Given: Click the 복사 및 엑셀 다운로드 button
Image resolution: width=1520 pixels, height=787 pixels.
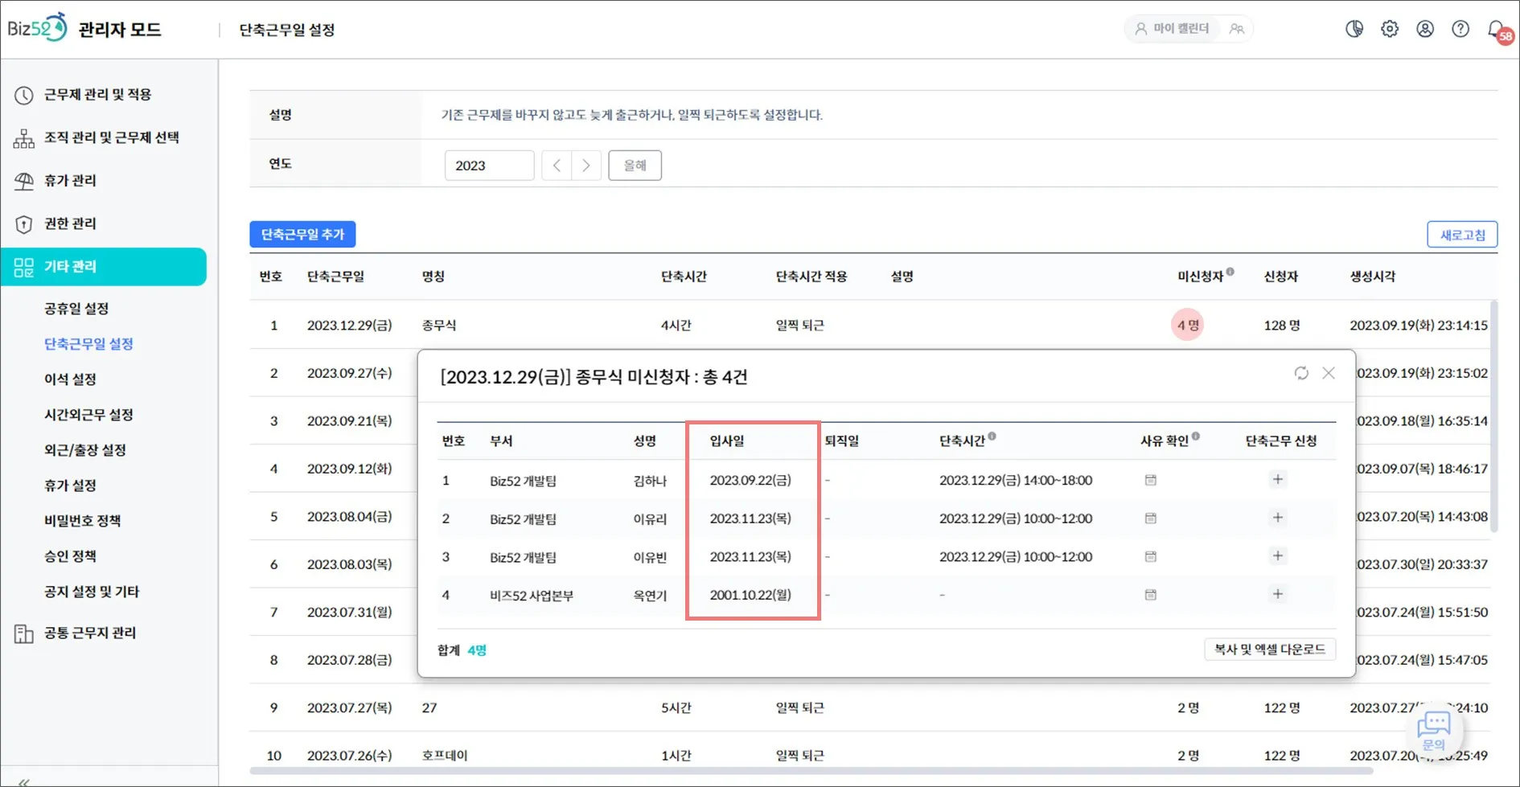Looking at the screenshot, I should click(x=1270, y=650).
